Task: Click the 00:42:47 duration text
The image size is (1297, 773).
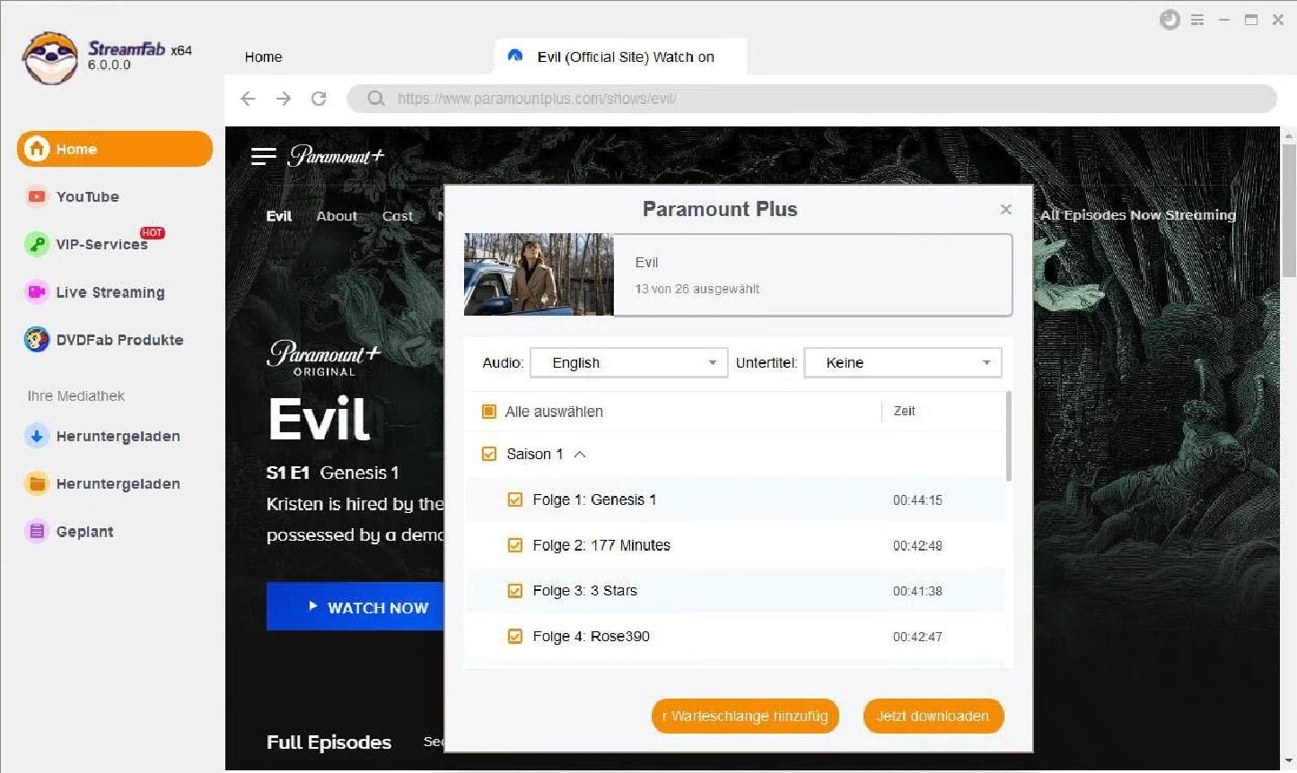Action: pyautogui.click(x=917, y=637)
